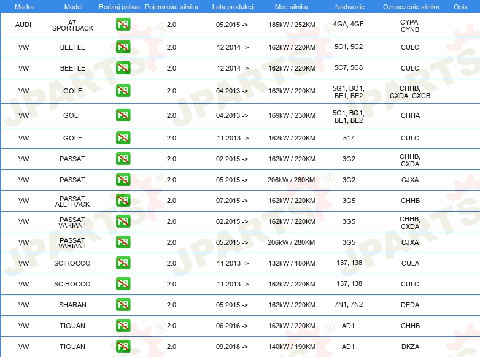Select the Moc silnika column header
This screenshot has width=480, height=357.
click(x=292, y=6)
